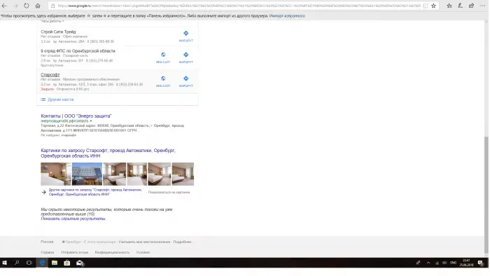Screen dimensions: 490x276
Task: Switch input language ENG in tray
Action: click(453, 263)
